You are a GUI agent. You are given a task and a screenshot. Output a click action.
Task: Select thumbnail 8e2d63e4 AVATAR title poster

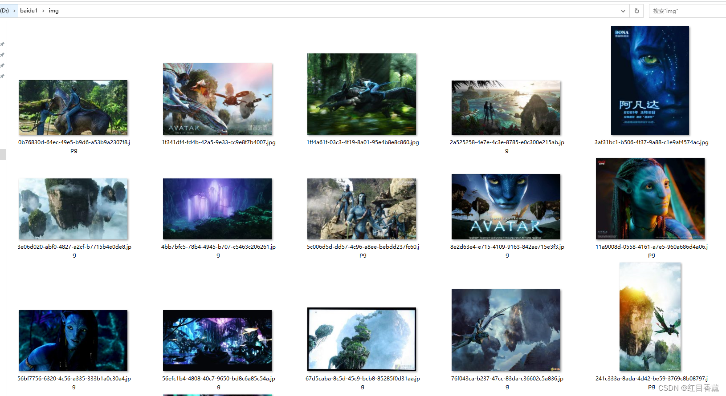tap(506, 206)
